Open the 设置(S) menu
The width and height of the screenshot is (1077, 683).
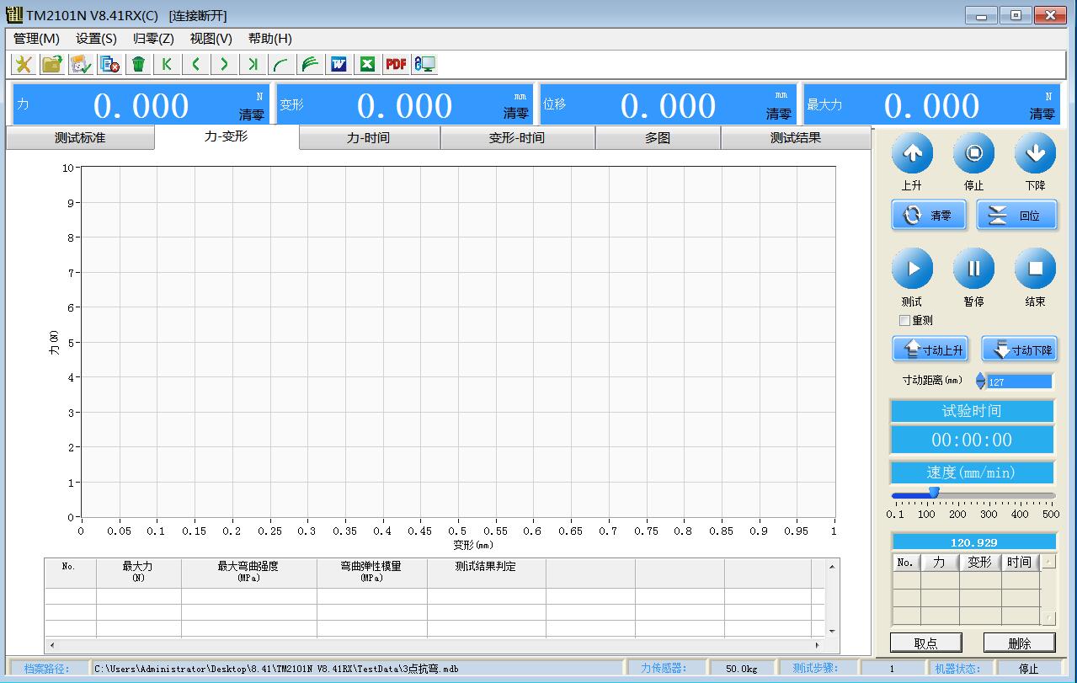(x=96, y=39)
